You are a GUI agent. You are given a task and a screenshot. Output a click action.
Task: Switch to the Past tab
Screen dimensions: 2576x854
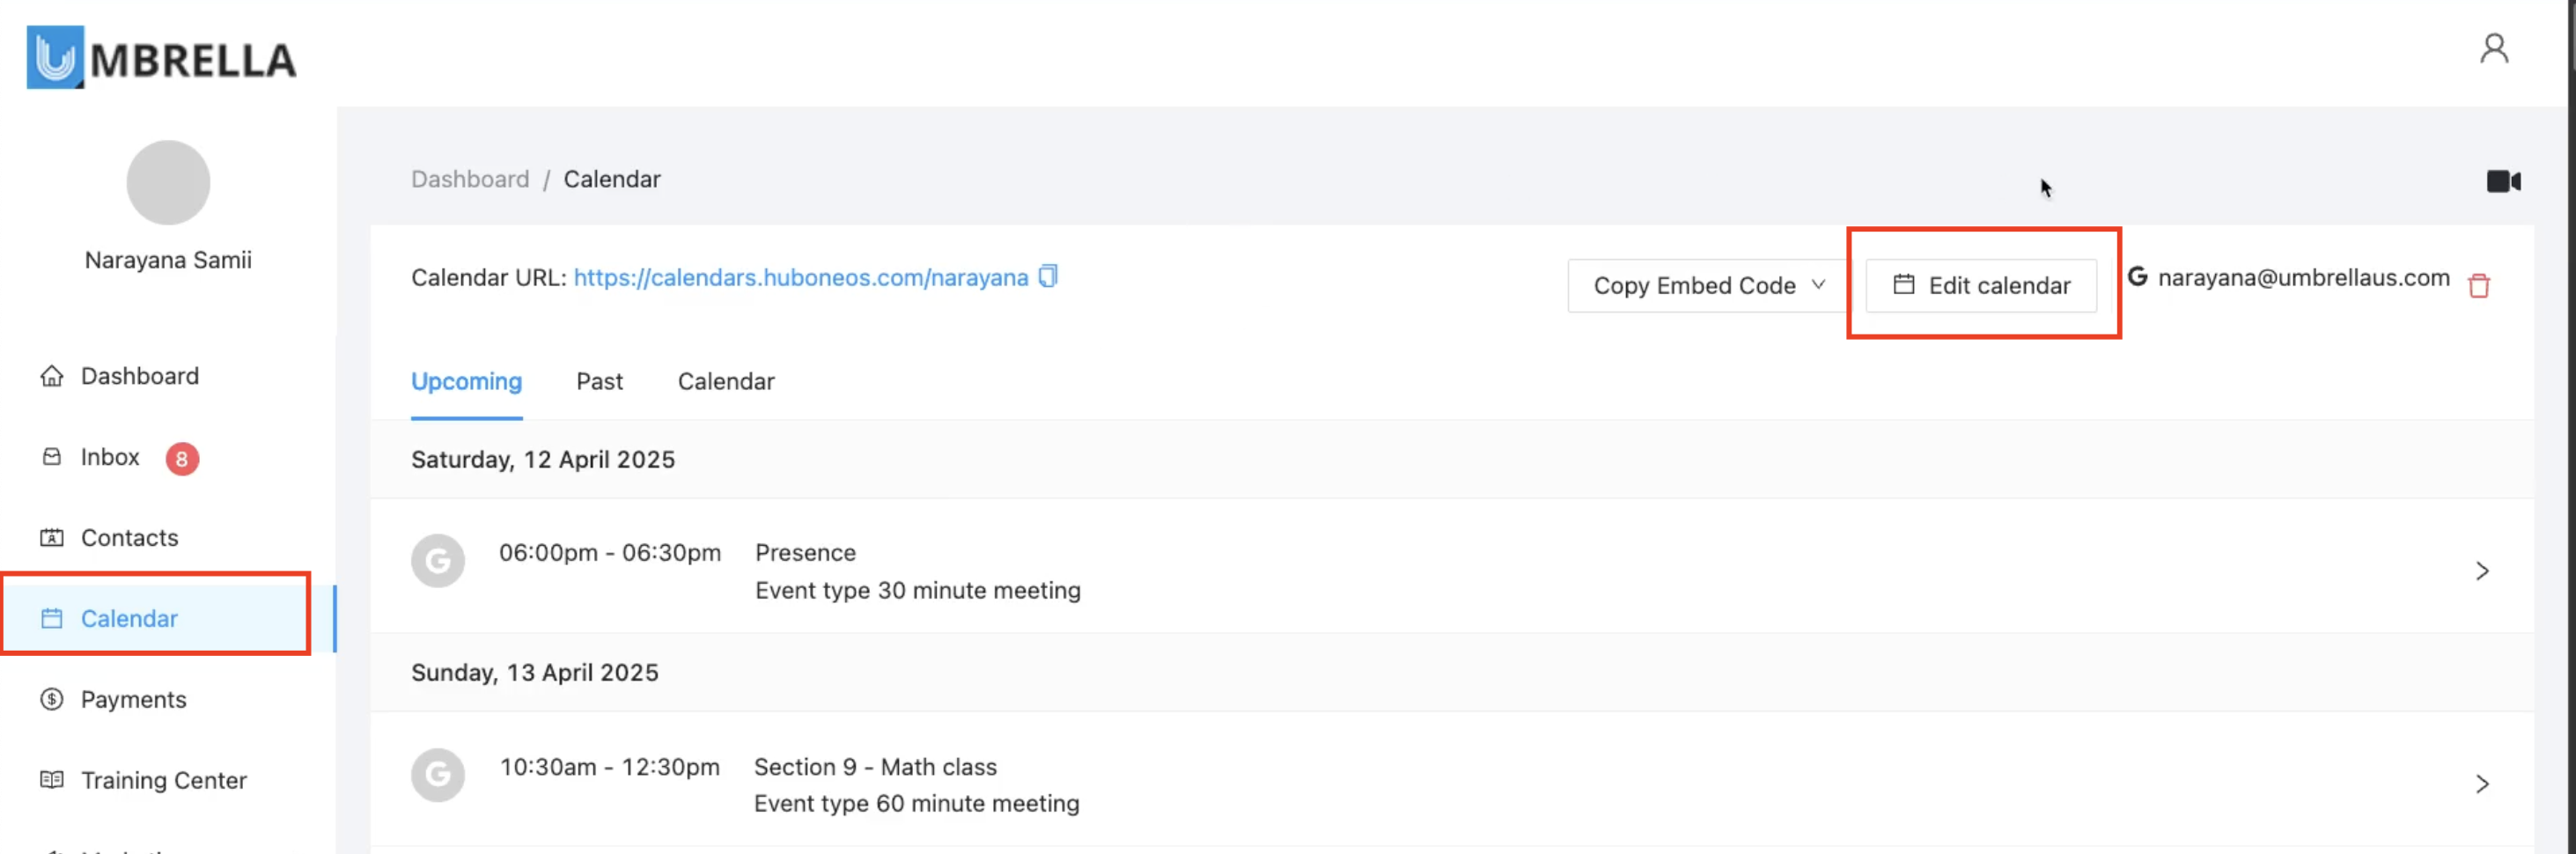tap(599, 382)
